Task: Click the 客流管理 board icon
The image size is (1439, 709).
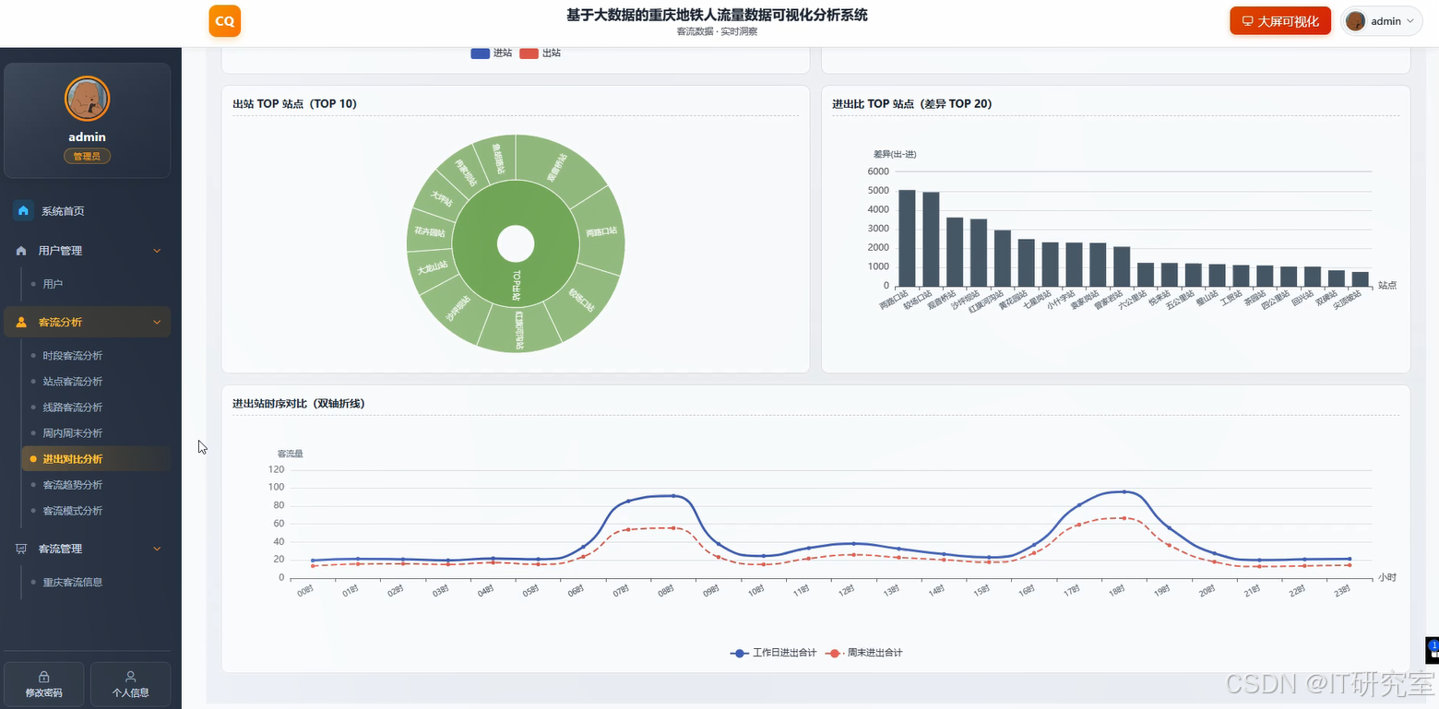Action: (22, 549)
